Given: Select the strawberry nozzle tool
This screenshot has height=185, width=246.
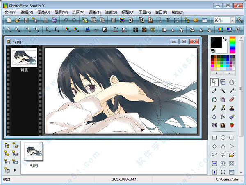Looking at the screenshot, I should pos(232,125).
